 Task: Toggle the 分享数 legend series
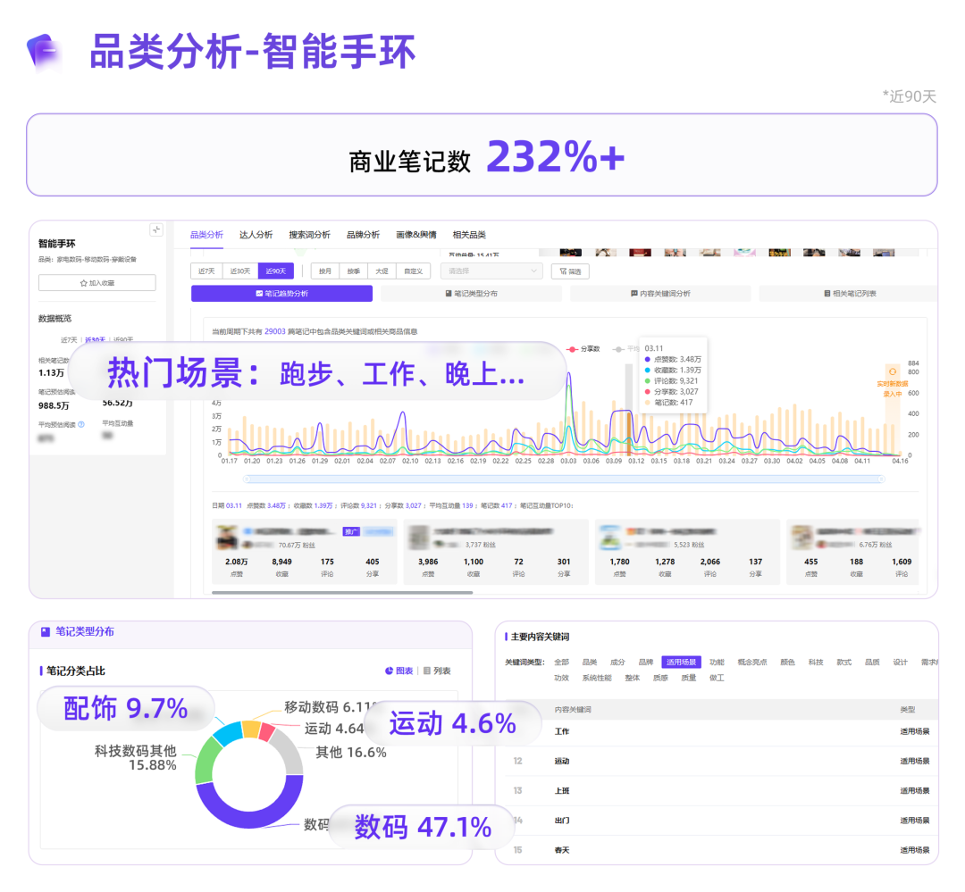coord(583,349)
